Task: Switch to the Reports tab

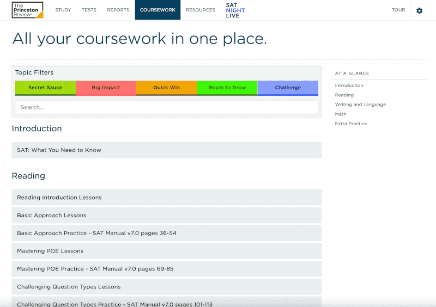Action: [118, 10]
